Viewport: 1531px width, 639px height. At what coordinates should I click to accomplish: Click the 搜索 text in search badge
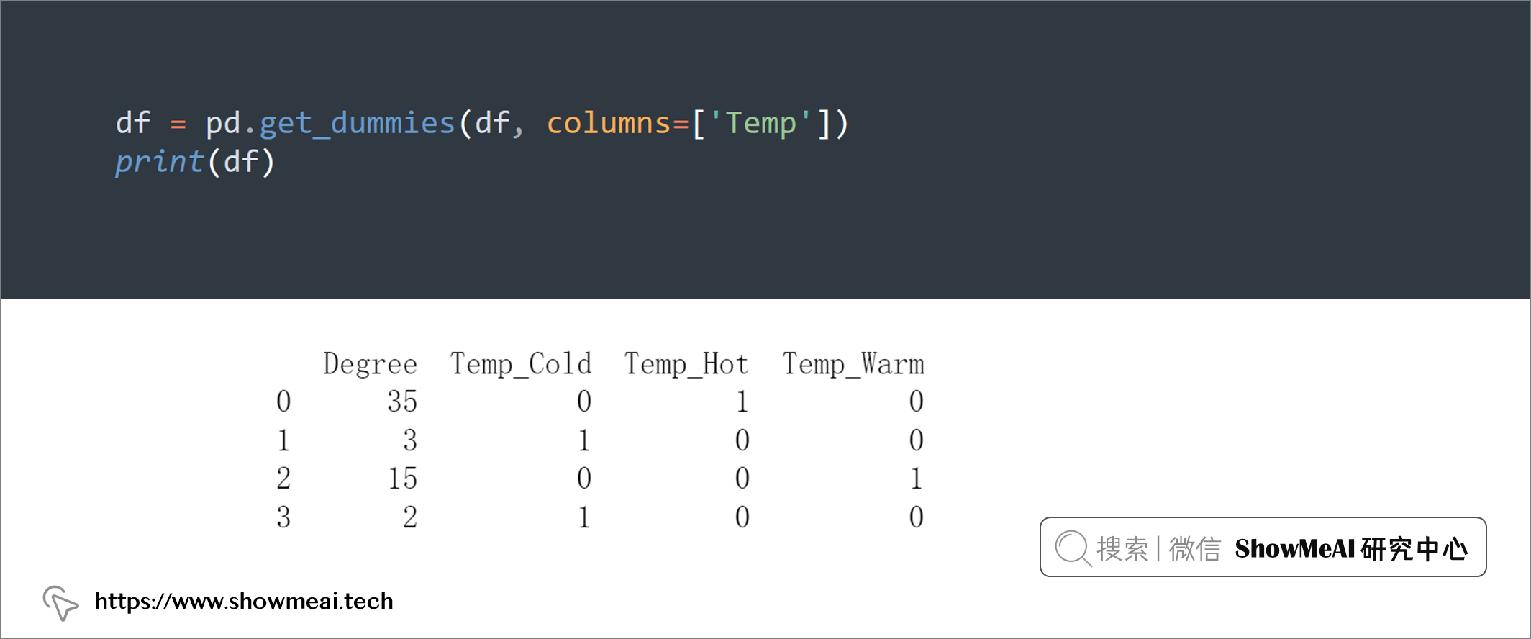(x=1122, y=549)
